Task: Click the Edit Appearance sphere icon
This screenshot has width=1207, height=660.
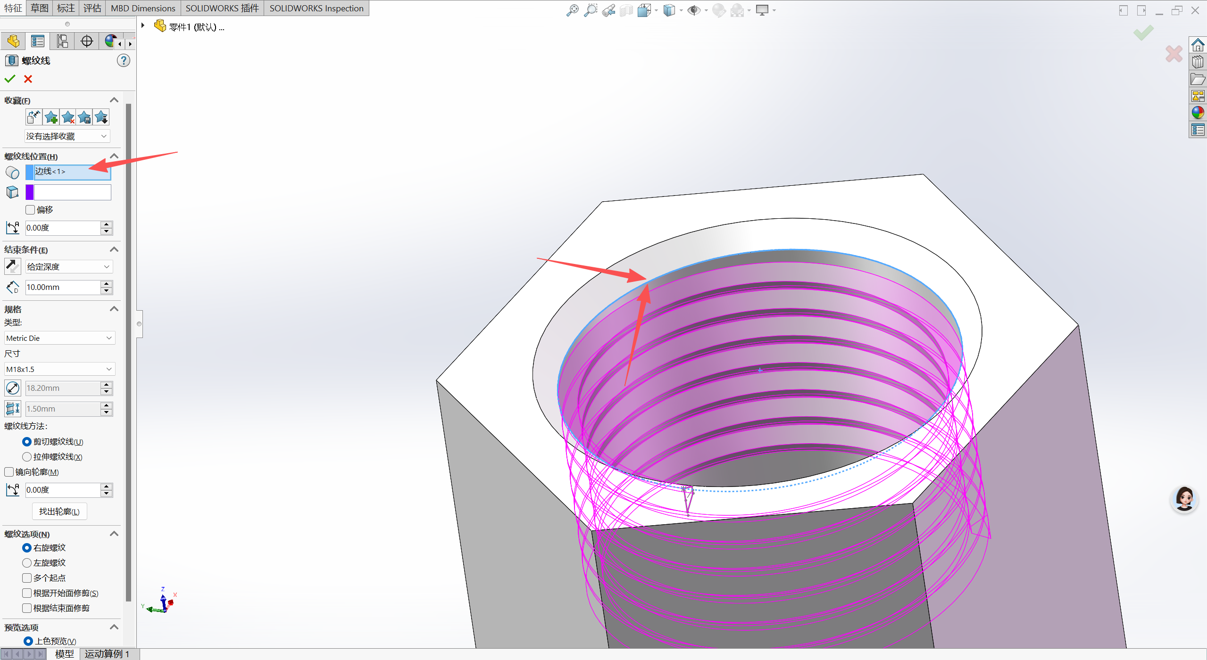Action: pyautogui.click(x=719, y=10)
